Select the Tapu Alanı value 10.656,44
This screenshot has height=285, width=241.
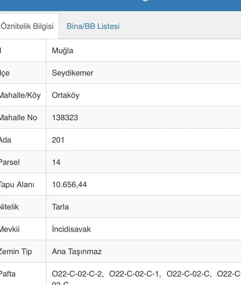click(x=69, y=185)
